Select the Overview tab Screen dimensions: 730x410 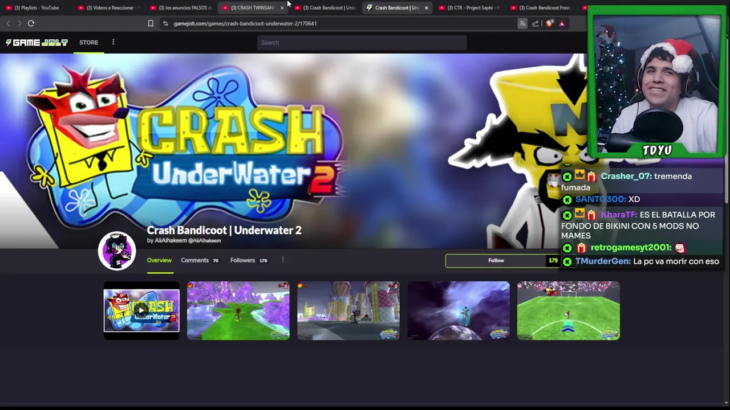[159, 260]
